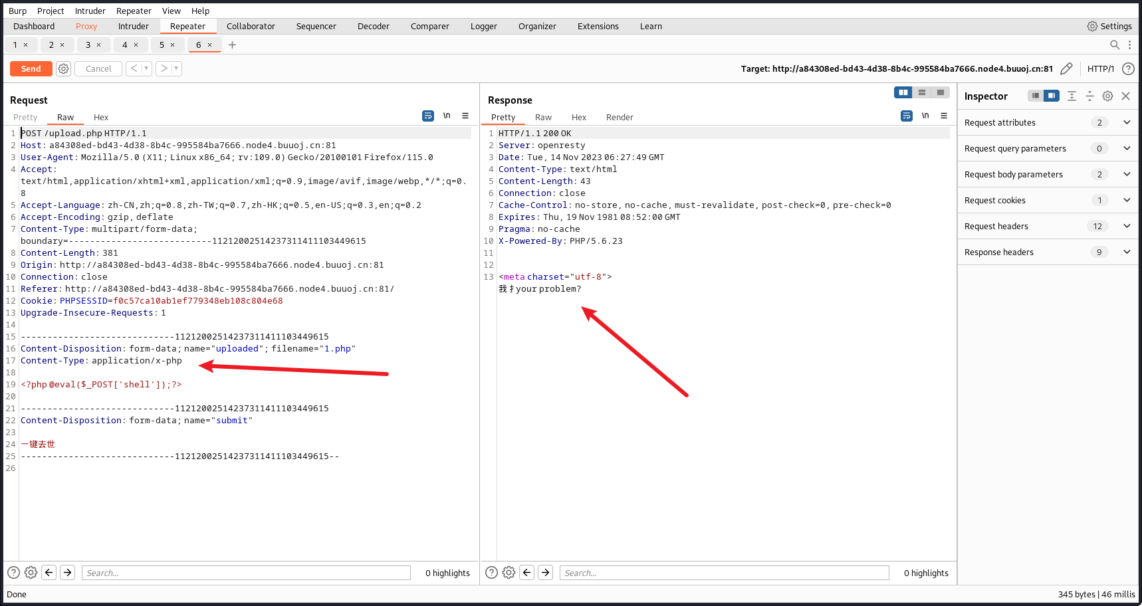This screenshot has width=1142, height=606.
Task: Toggle response non-printable chars \n icon
Action: coord(925,116)
